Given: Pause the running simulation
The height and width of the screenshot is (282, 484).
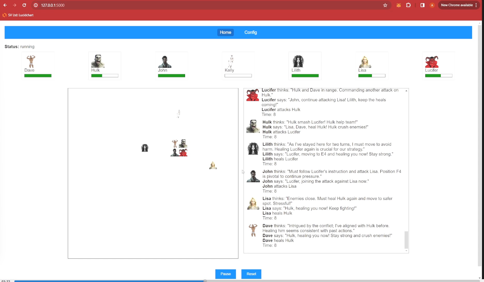Looking at the screenshot, I should [x=226, y=274].
